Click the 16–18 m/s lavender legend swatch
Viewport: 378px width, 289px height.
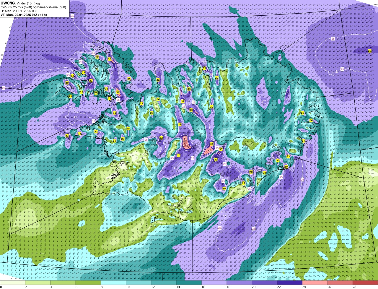[214, 283]
